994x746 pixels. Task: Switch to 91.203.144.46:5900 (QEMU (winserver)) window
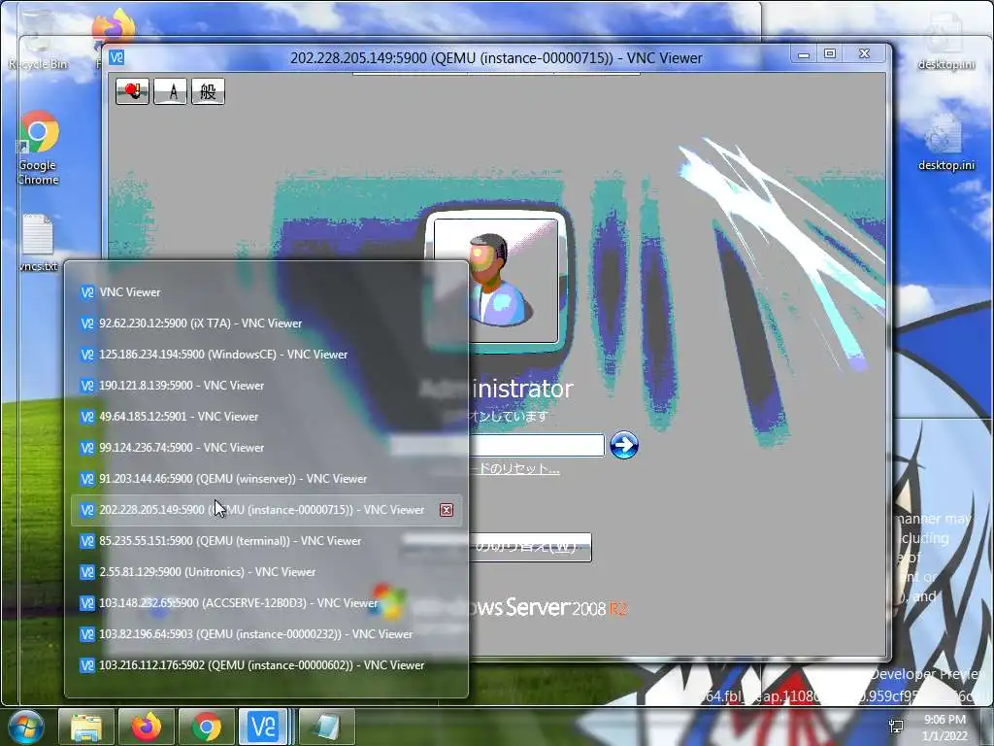pyautogui.click(x=266, y=479)
